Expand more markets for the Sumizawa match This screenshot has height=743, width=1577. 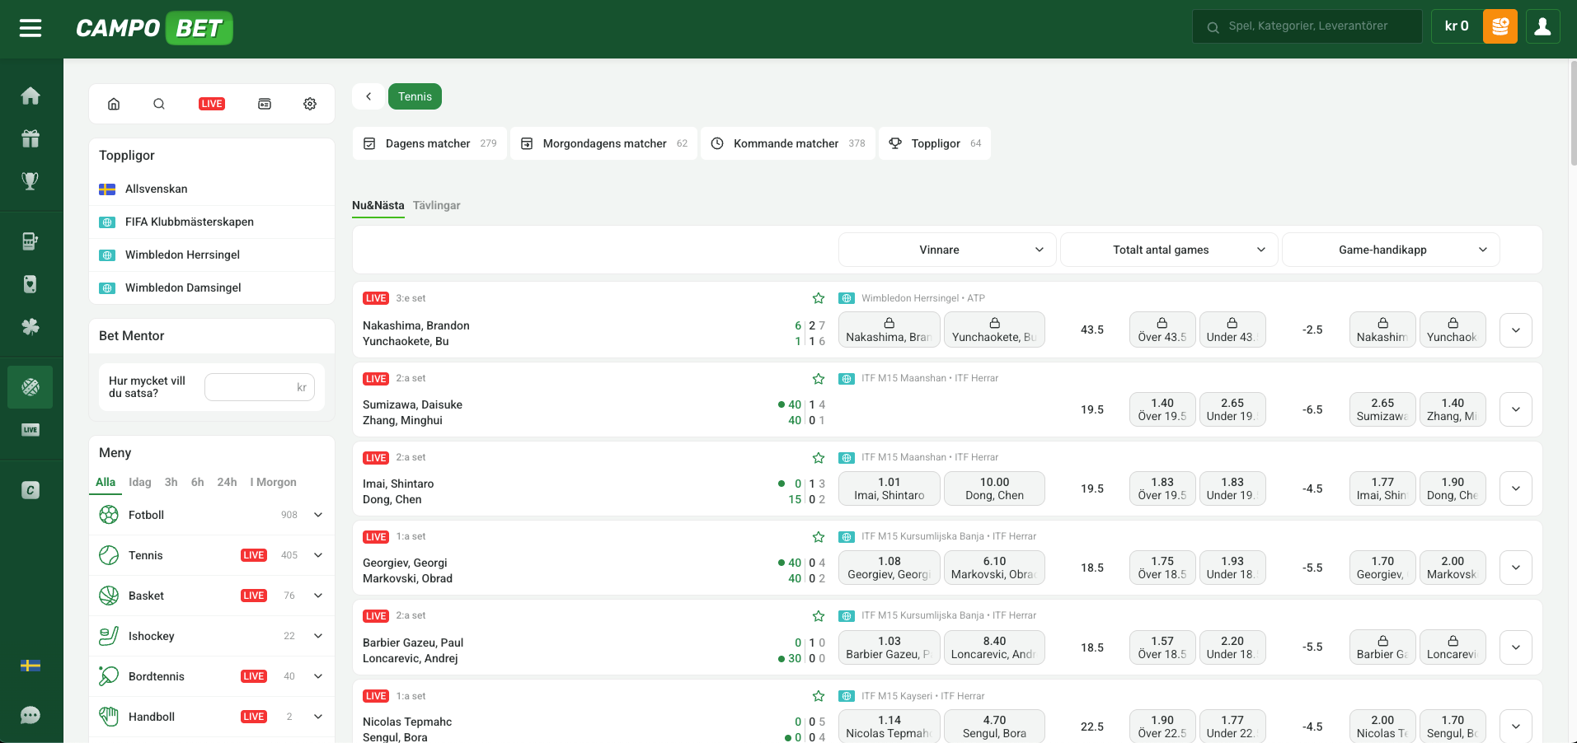coord(1515,409)
